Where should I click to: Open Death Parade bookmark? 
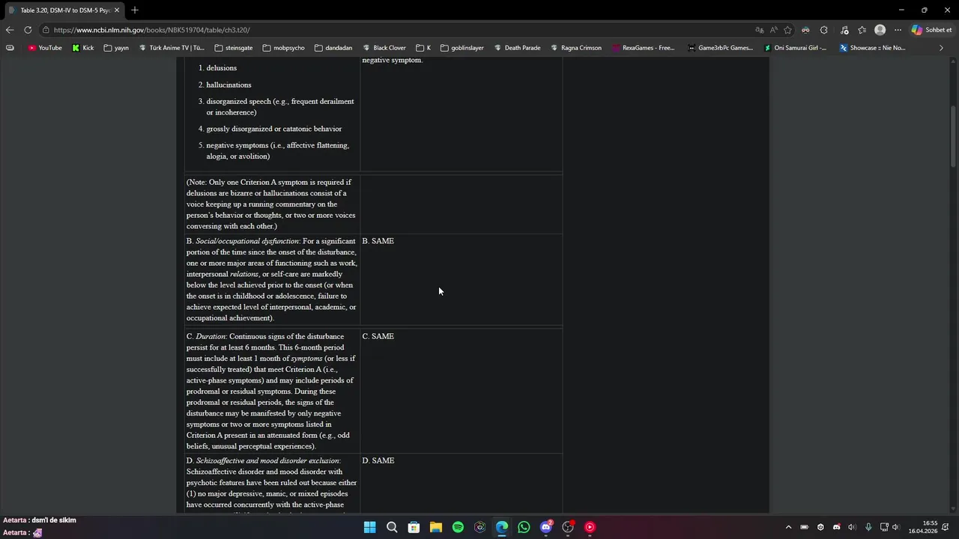coord(517,48)
